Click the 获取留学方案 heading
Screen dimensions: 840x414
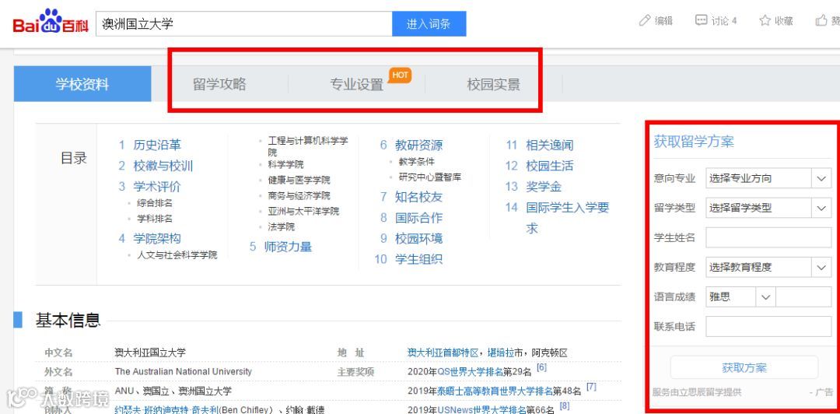pyautogui.click(x=694, y=142)
